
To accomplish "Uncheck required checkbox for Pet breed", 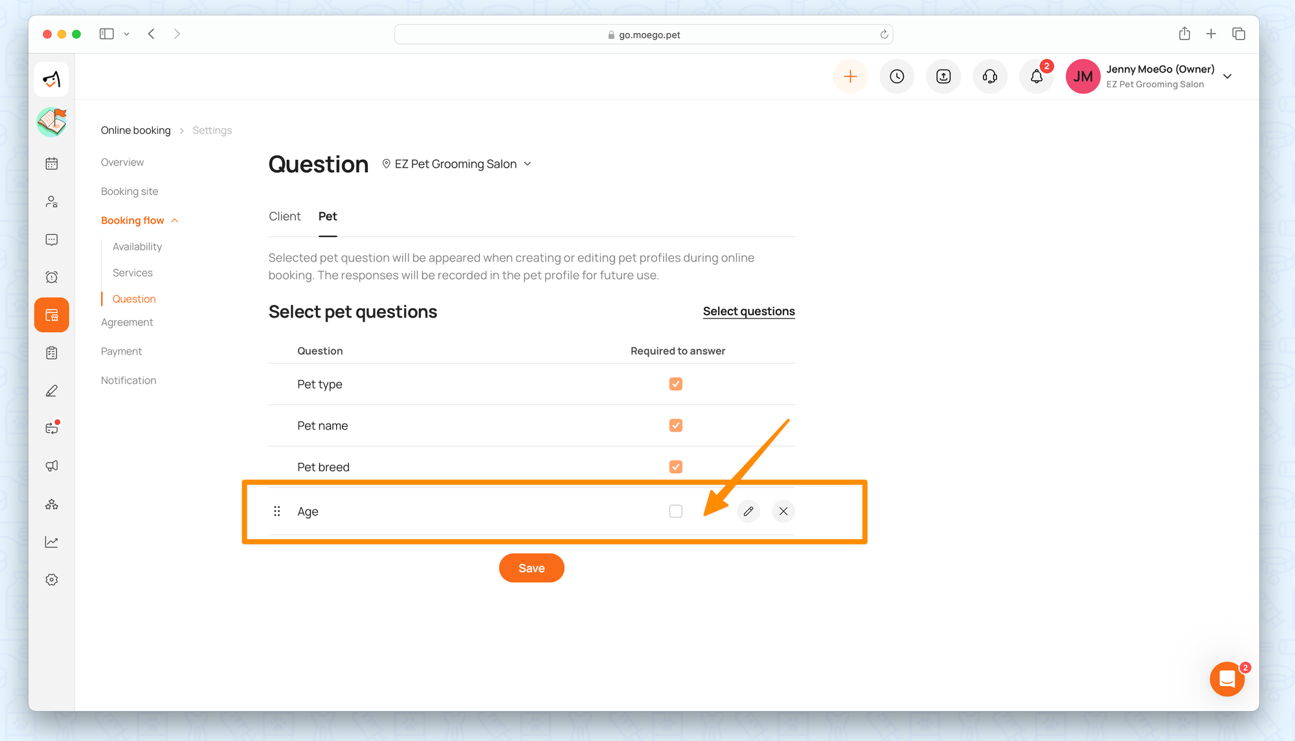I will click(675, 467).
